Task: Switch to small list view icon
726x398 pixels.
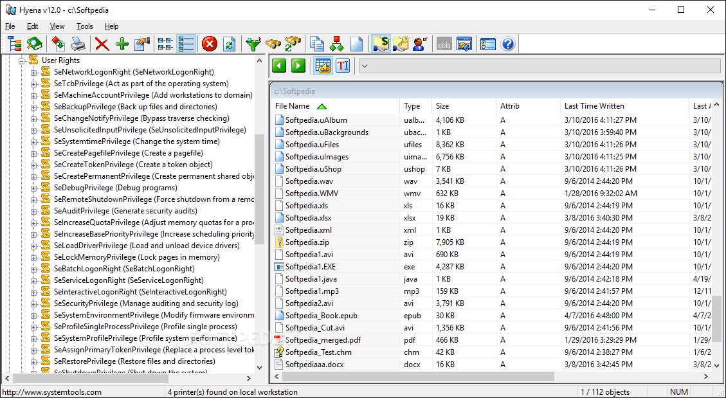Action: point(166,44)
